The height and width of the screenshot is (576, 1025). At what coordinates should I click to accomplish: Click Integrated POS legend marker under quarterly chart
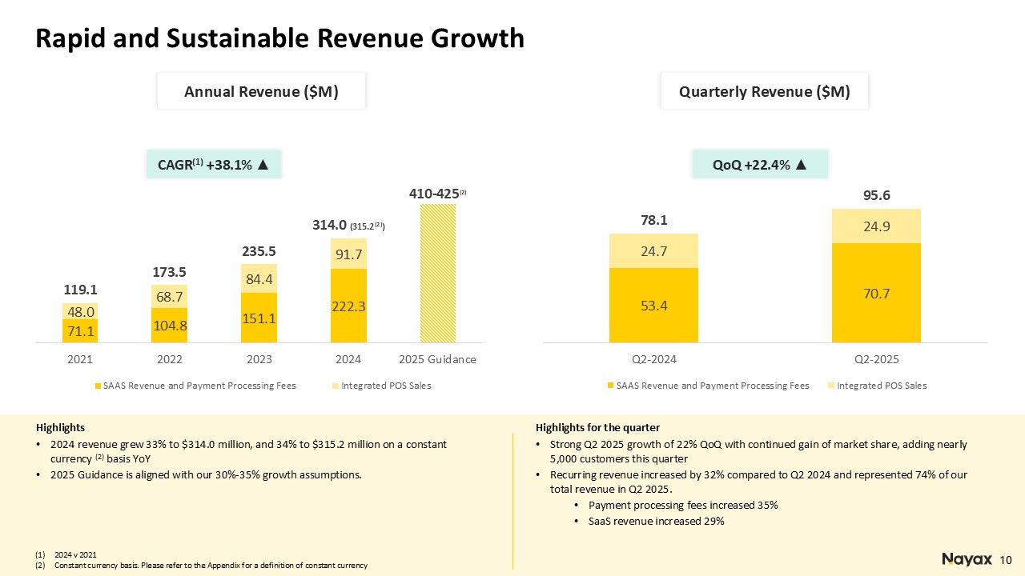(x=831, y=386)
